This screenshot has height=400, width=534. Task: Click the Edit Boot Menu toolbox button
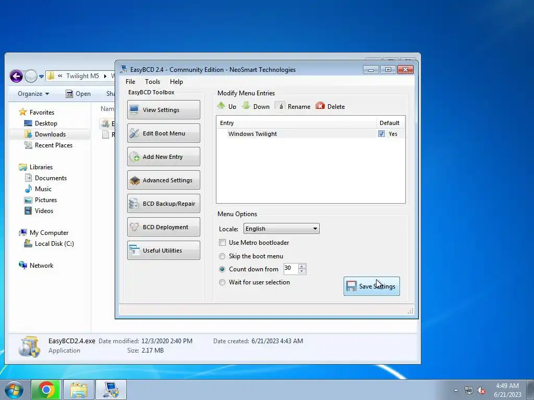pos(163,133)
